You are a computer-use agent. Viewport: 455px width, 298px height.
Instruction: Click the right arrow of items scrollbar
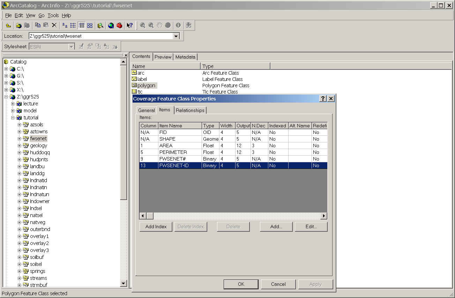pyautogui.click(x=324, y=216)
